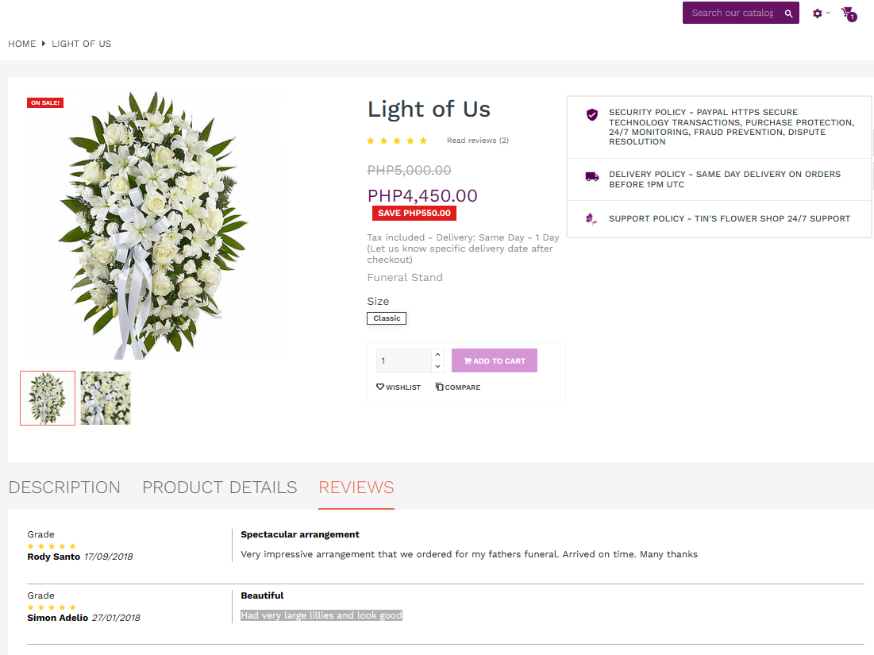Go to Home breadcrumb link

pyautogui.click(x=22, y=44)
